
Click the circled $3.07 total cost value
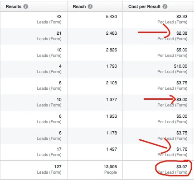(x=182, y=167)
